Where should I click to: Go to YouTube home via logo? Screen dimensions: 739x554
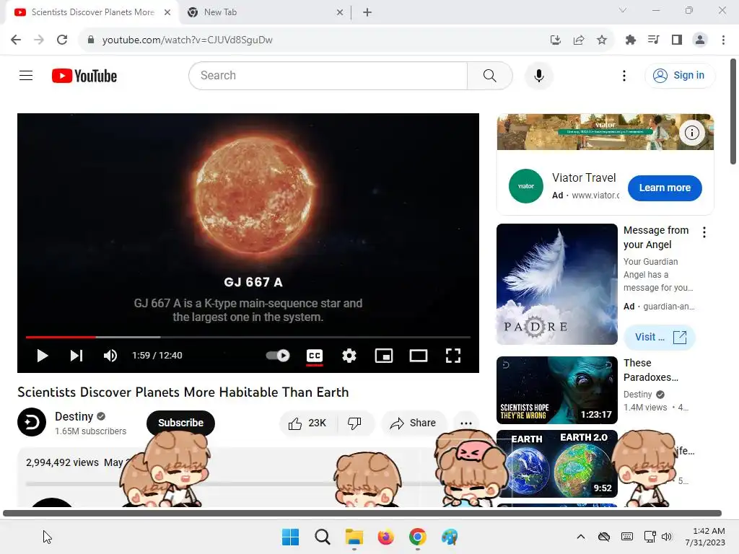pos(84,76)
